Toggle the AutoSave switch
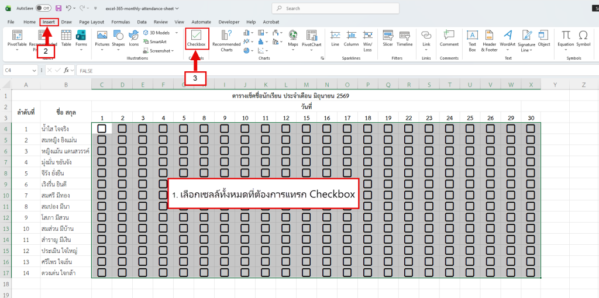This screenshot has height=298, width=599. click(43, 8)
